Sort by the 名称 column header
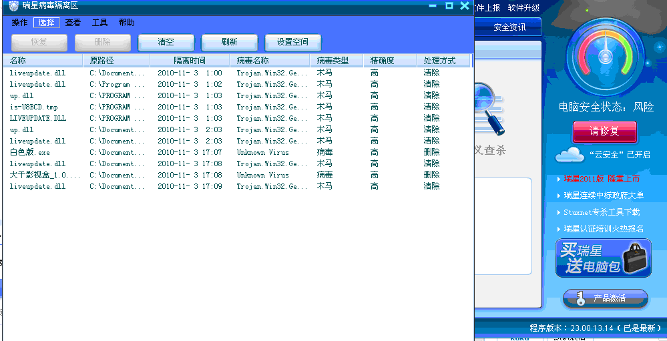The image size is (667, 341). click(x=43, y=61)
